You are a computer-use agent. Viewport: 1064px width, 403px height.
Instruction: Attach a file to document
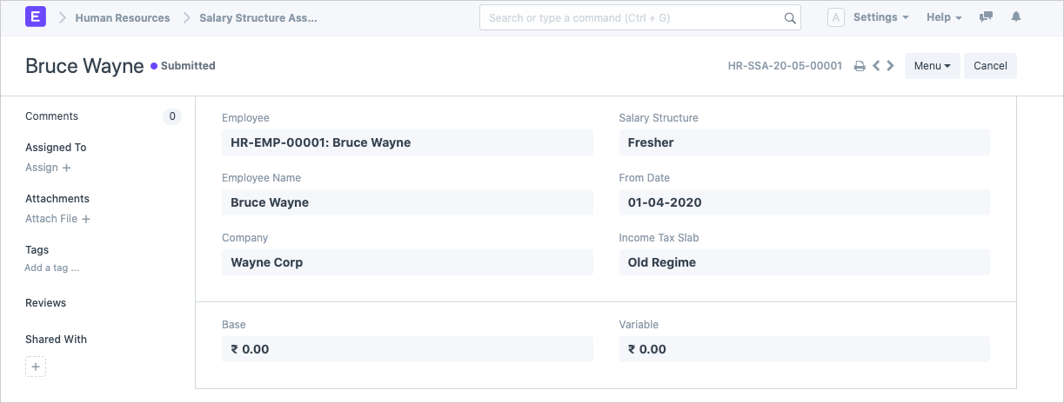57,219
